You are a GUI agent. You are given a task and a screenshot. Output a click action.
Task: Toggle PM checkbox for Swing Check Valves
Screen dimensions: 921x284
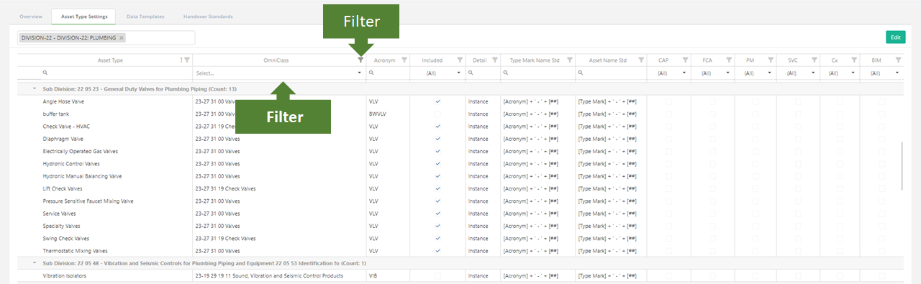coord(755,239)
